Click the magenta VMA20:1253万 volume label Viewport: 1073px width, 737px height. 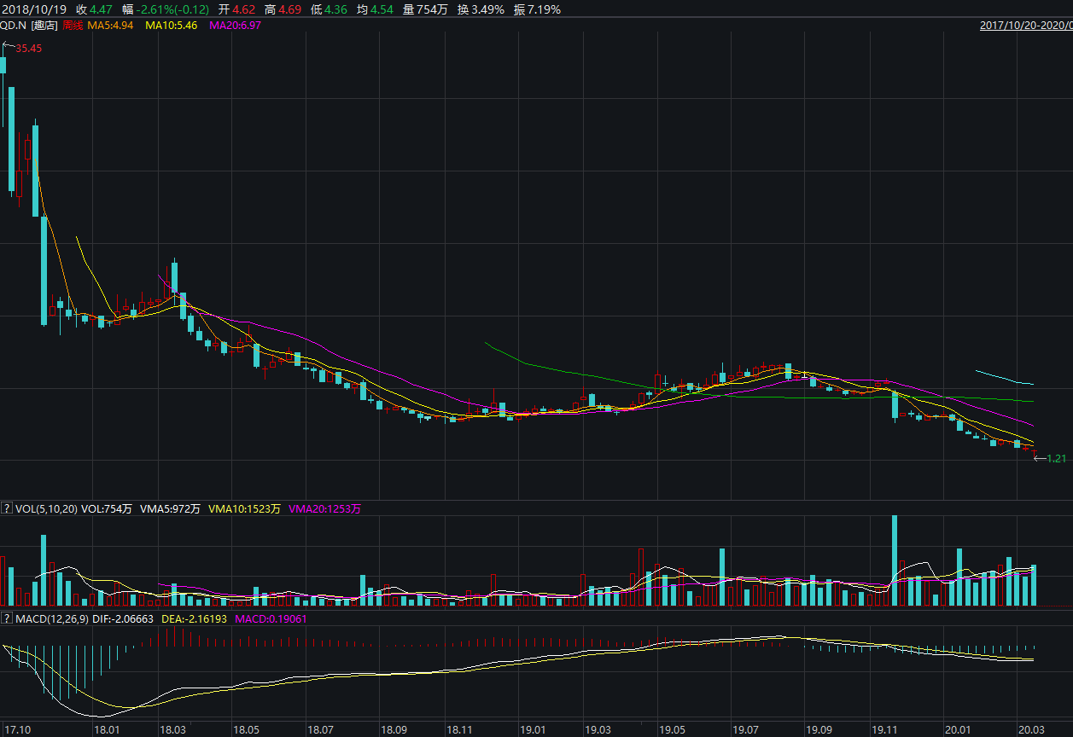pos(324,509)
